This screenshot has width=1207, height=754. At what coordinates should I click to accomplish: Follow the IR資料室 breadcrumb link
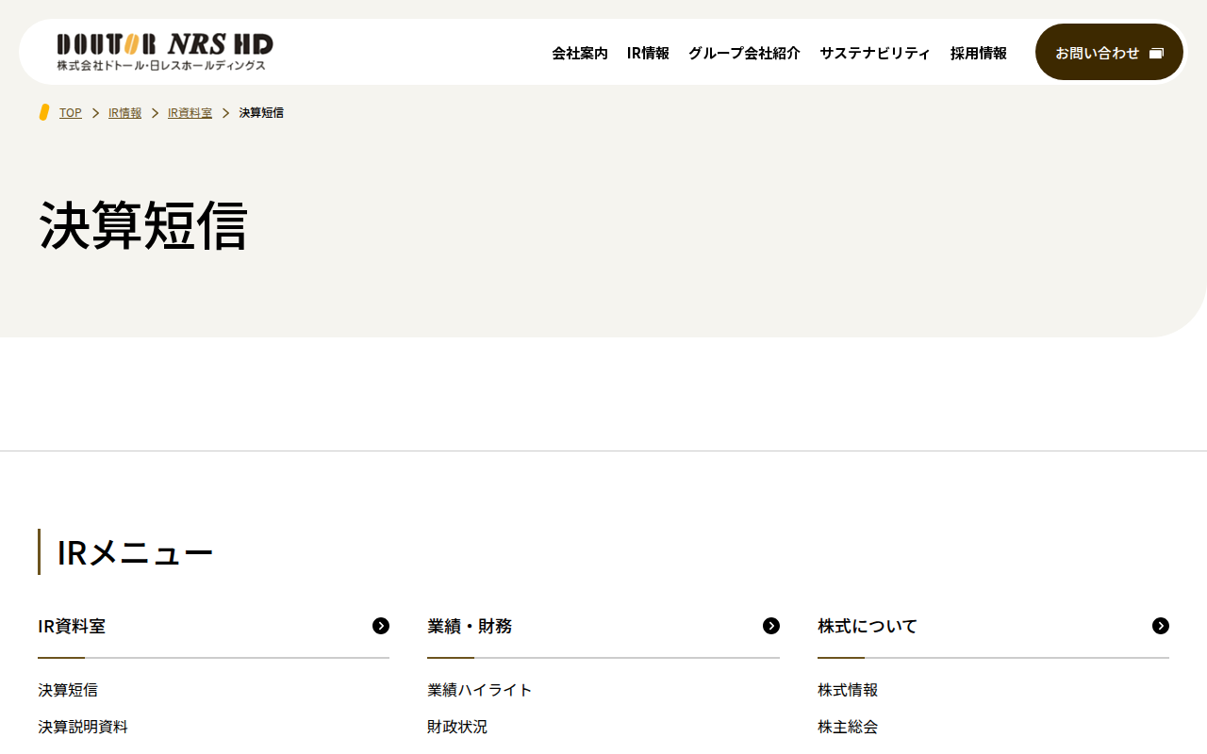click(x=190, y=112)
